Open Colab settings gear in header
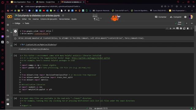Screen dimensions: 196x110 click(x=185, y=17)
